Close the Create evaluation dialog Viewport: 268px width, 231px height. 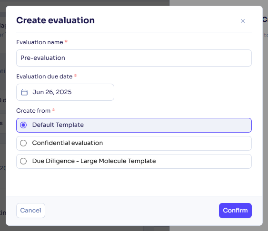pos(243,21)
